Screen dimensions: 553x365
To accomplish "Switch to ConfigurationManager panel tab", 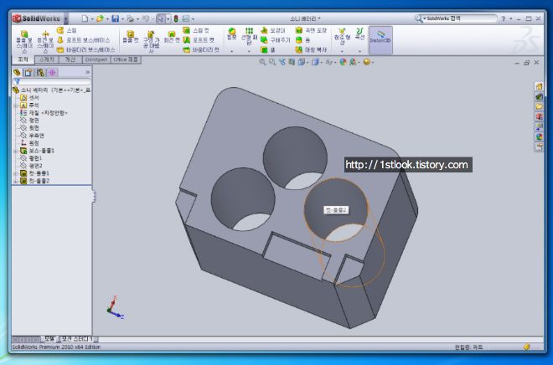I will (x=40, y=73).
